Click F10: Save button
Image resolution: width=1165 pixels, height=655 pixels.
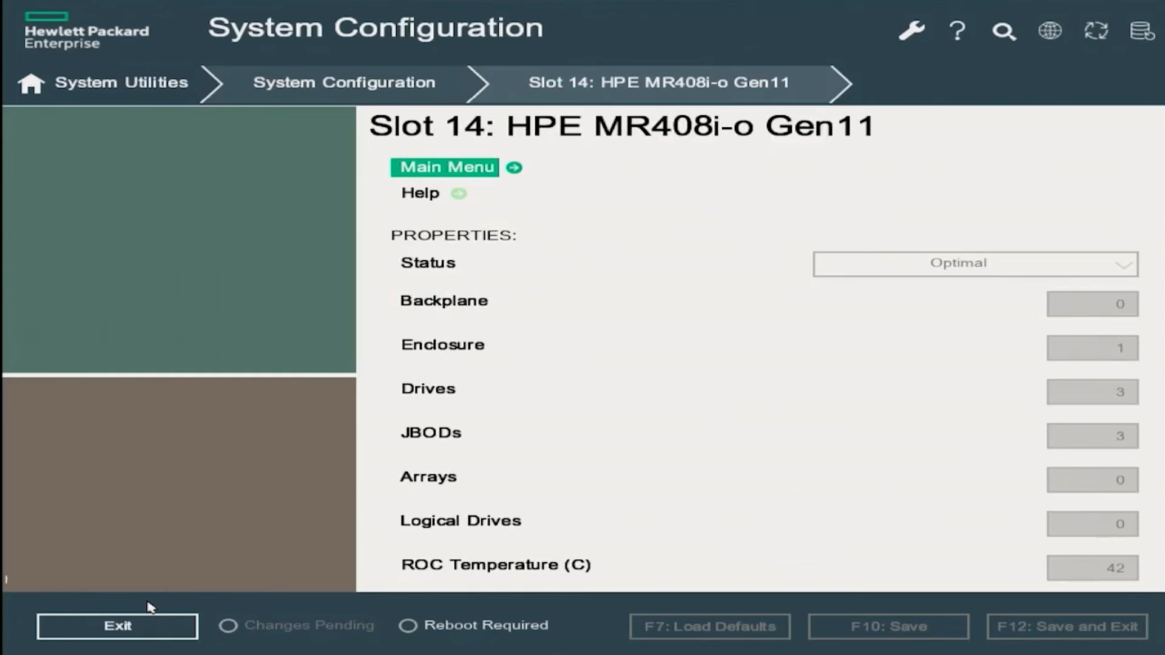click(x=888, y=626)
